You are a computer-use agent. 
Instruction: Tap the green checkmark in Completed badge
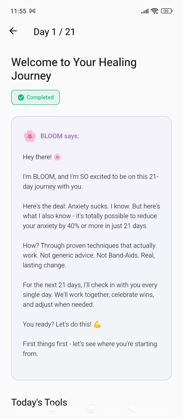(21, 97)
